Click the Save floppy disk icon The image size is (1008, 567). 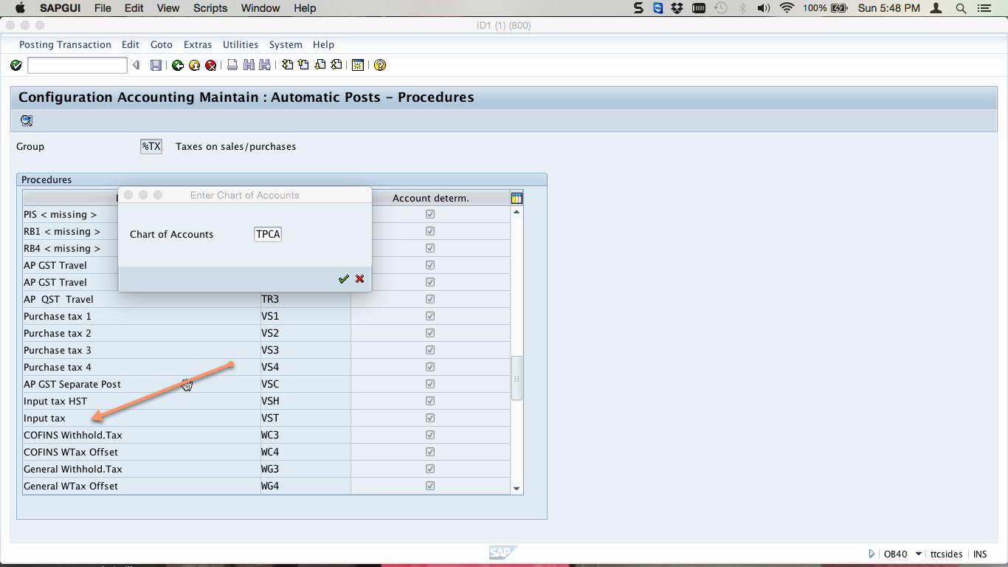(156, 66)
